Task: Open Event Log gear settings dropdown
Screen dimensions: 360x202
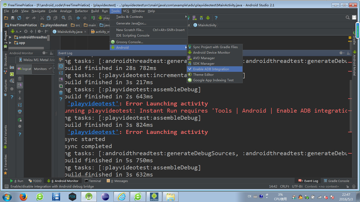Action: tap(342, 53)
